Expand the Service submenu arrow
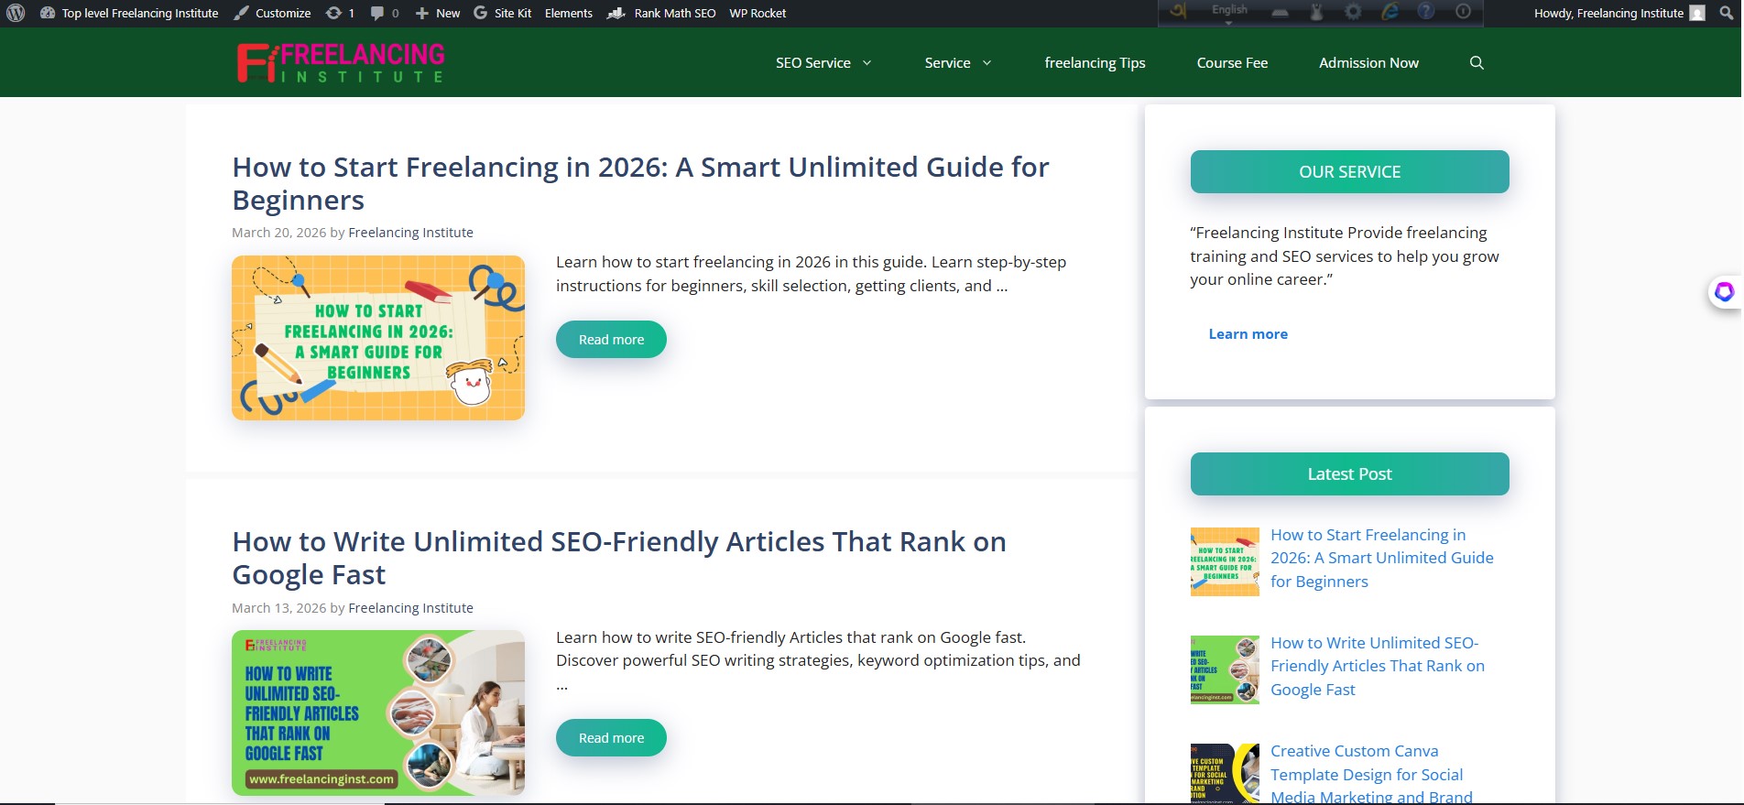 [986, 62]
